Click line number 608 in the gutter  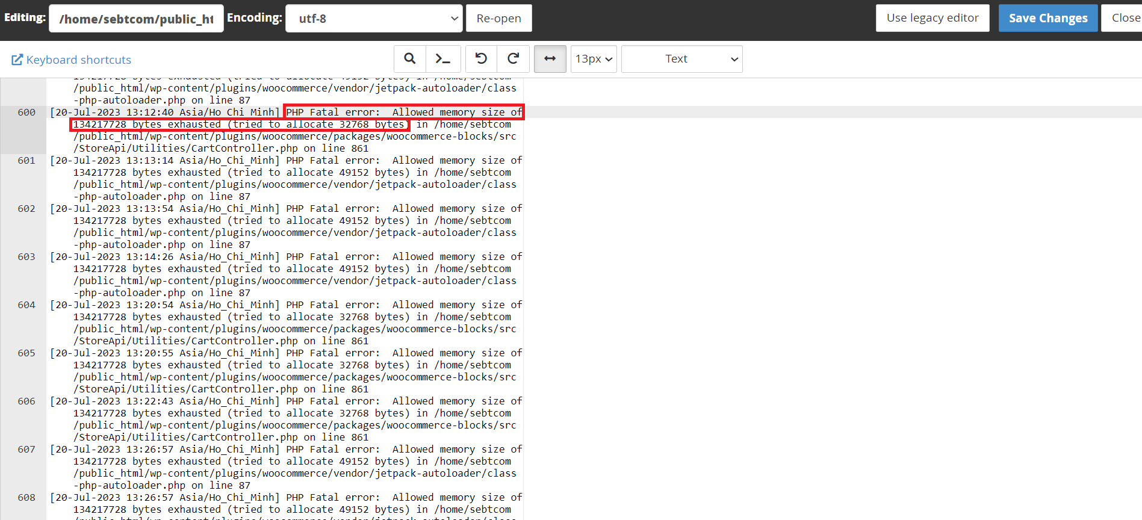pos(26,498)
